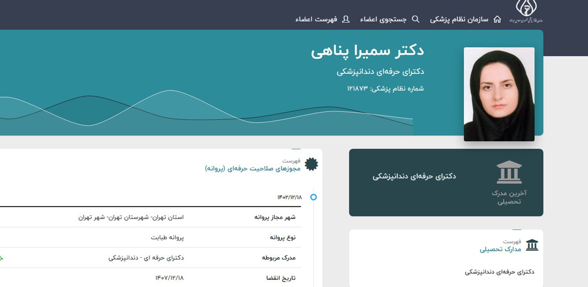The width and height of the screenshot is (588, 287).
Task: Open the مدارک تحصیلی heading link
Action: [500, 249]
